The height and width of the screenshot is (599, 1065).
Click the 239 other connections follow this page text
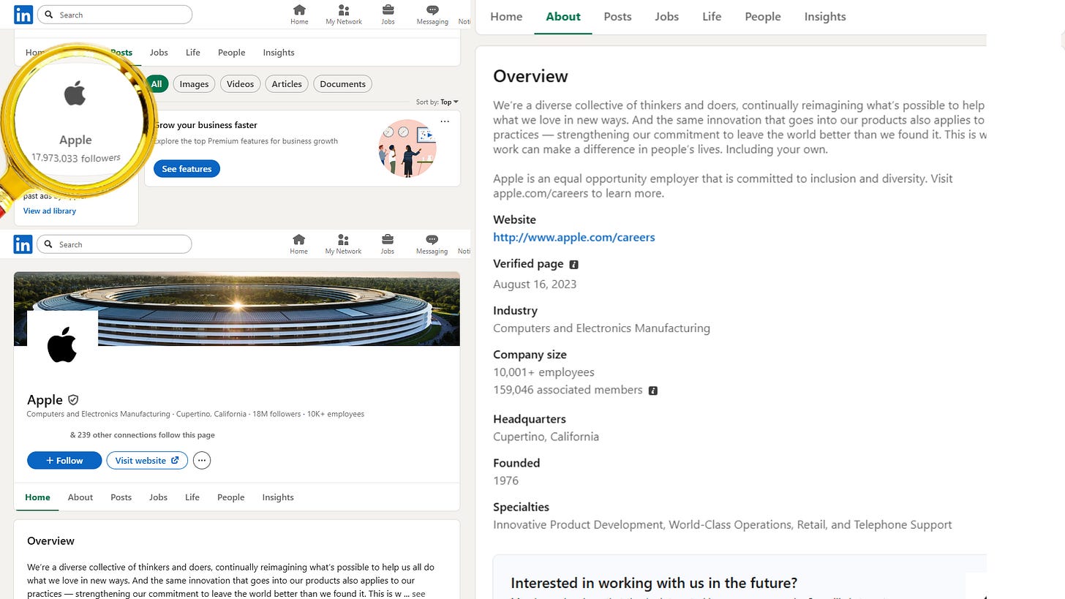click(x=143, y=435)
